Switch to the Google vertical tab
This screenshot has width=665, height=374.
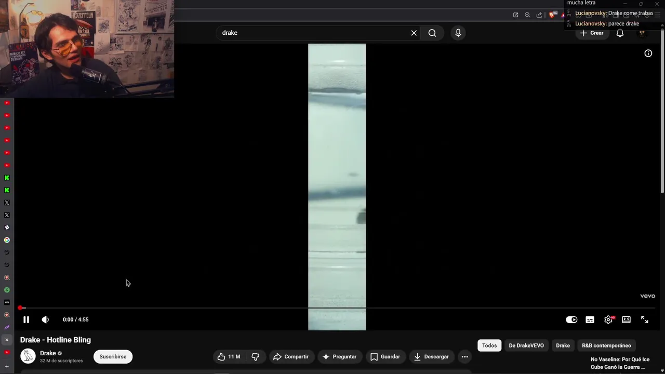[x=7, y=240]
